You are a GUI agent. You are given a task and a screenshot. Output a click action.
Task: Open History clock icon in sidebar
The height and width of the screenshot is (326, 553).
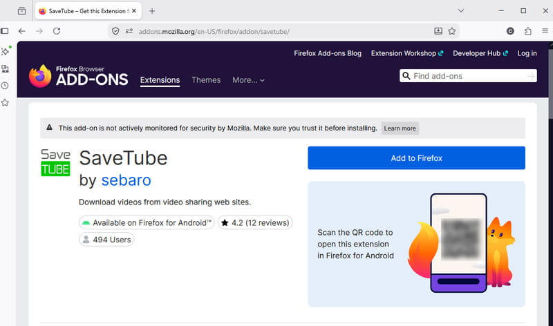coord(5,86)
